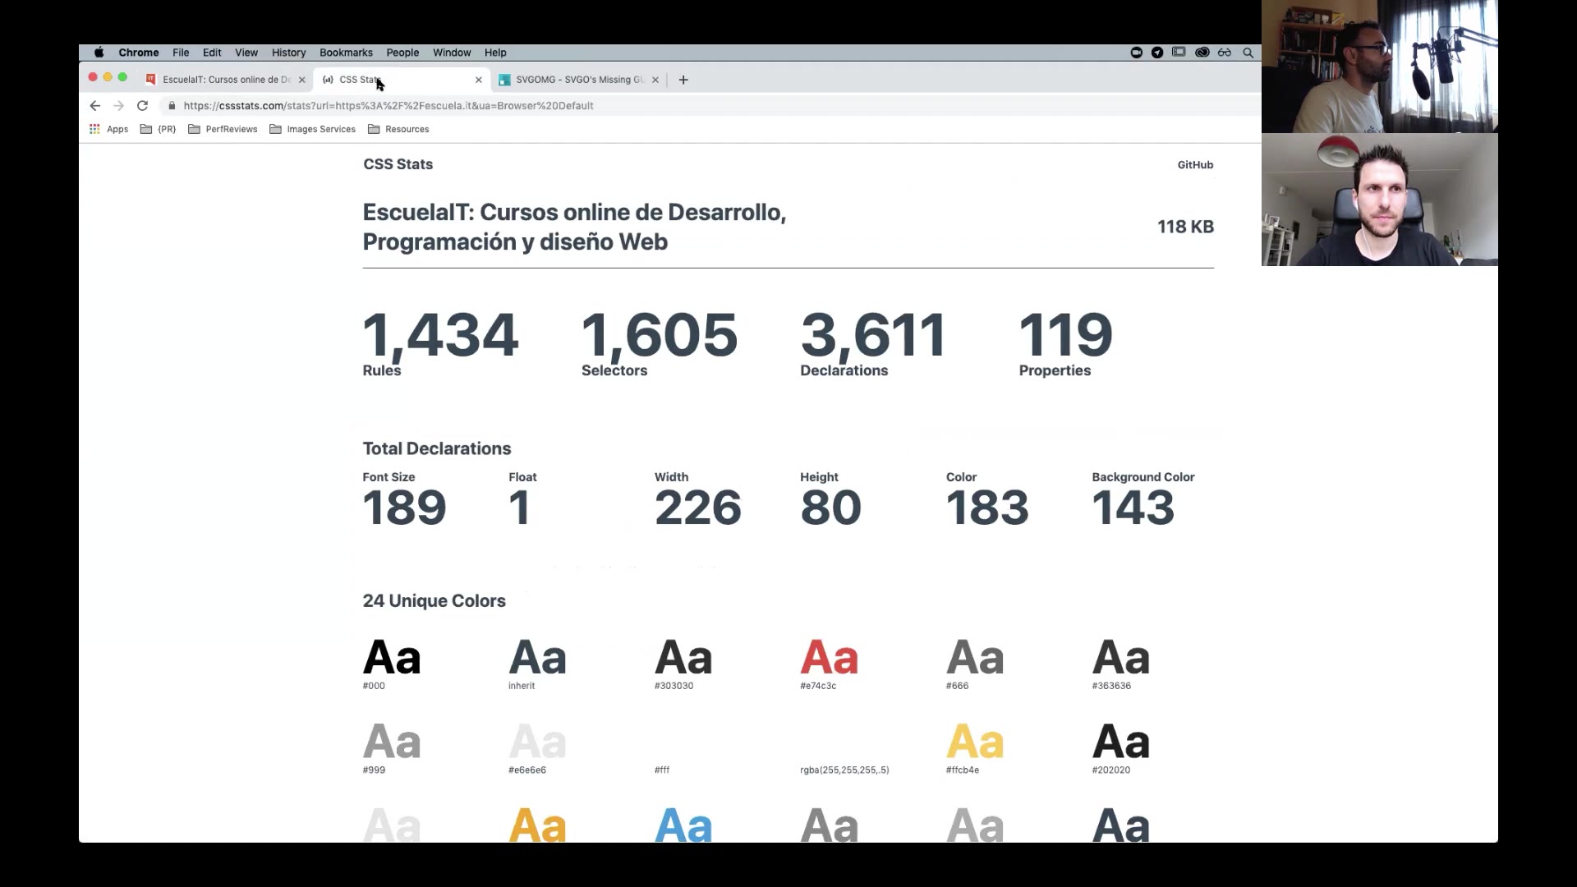Click the 1,434 Rules statistic

tap(440, 343)
